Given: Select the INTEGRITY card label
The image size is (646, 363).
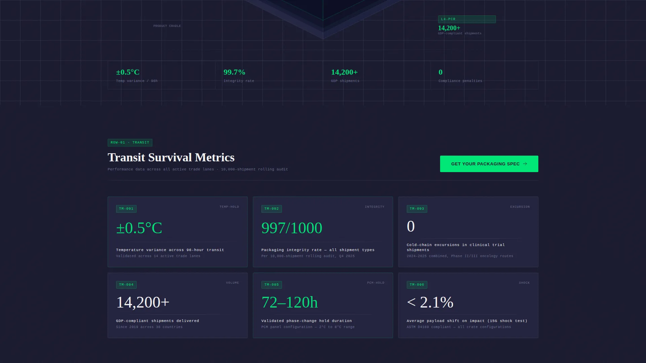Looking at the screenshot, I should [374, 207].
